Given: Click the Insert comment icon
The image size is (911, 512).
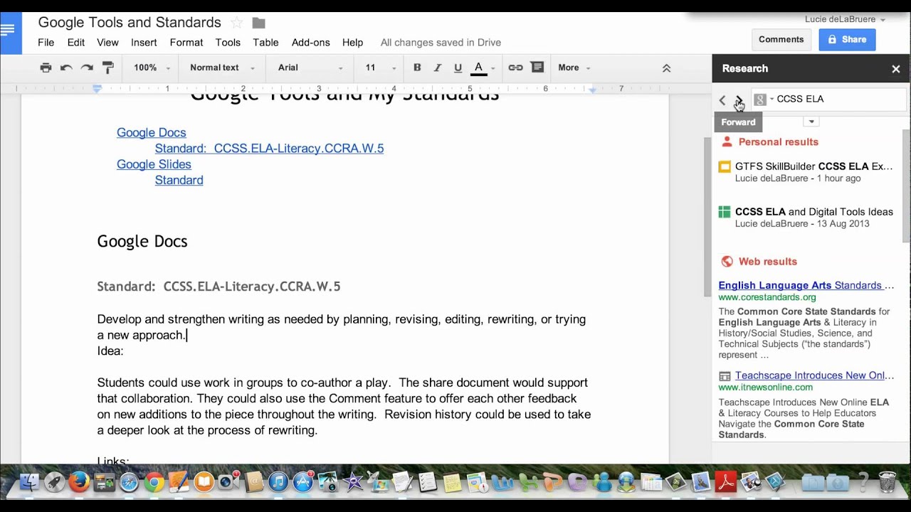Looking at the screenshot, I should point(537,68).
